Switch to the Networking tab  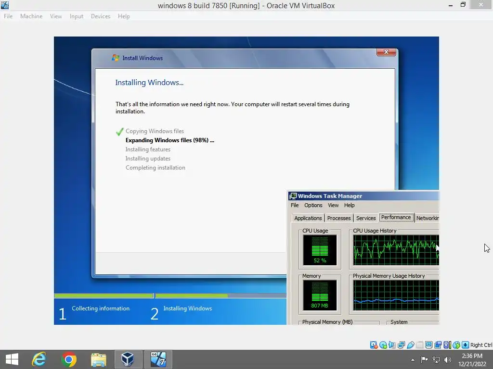click(x=427, y=218)
